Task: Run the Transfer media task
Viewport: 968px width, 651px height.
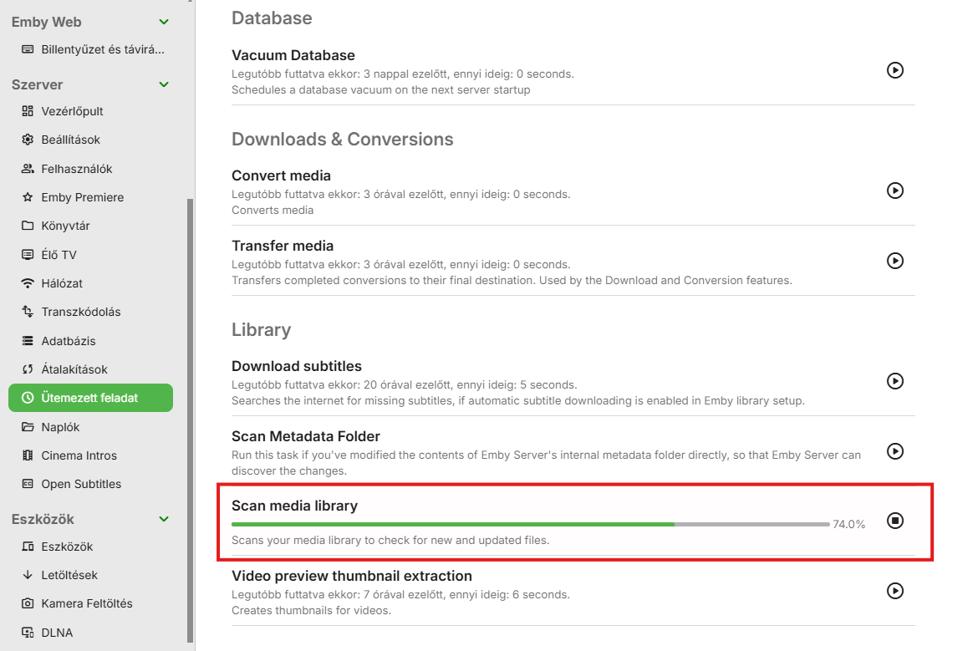Action: [x=894, y=261]
